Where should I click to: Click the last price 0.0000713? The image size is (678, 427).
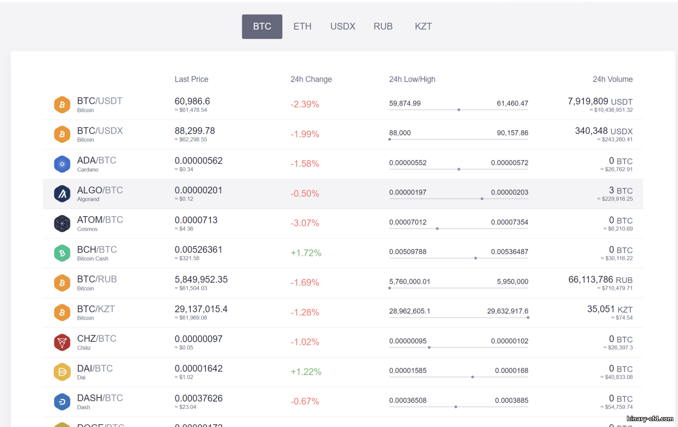tap(196, 220)
